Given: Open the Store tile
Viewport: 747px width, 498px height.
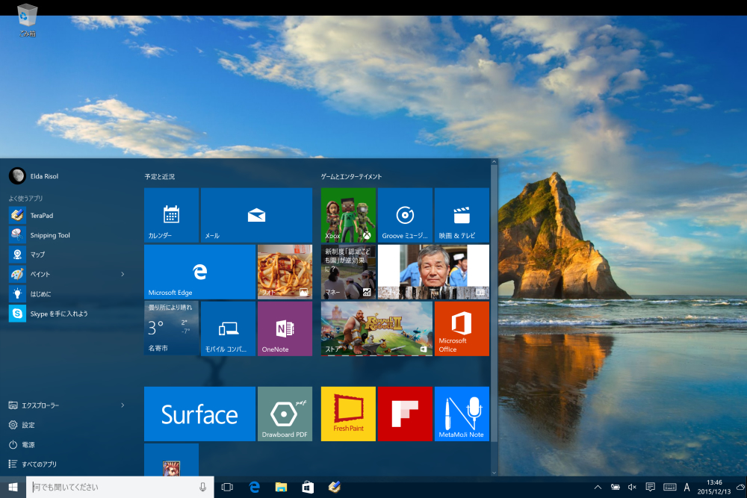Looking at the screenshot, I should pos(376,329).
